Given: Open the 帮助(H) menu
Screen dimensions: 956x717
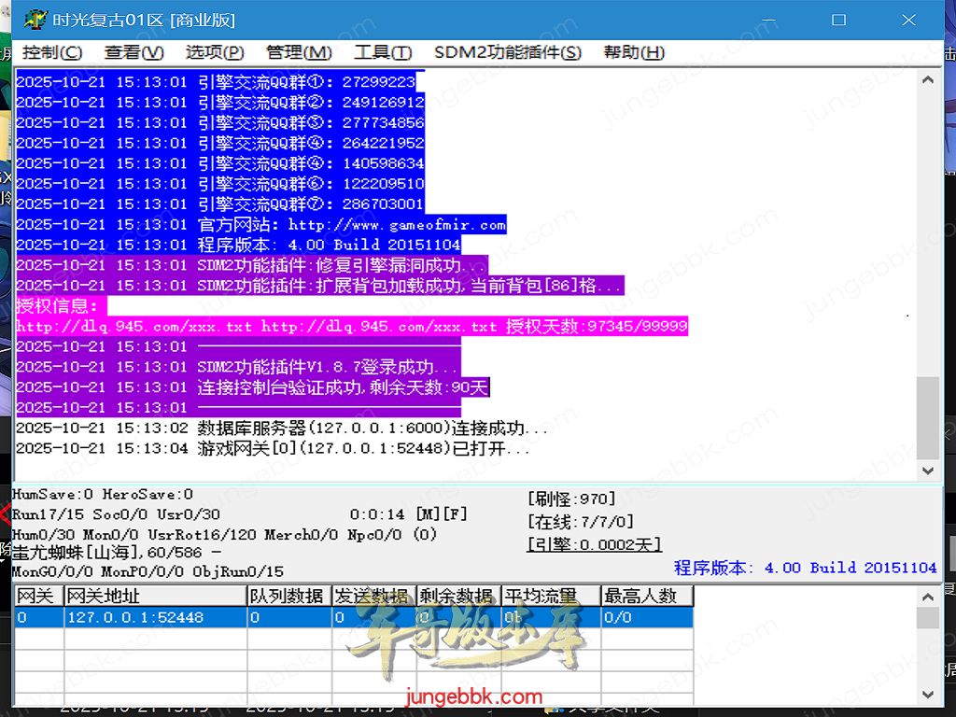Looking at the screenshot, I should click(634, 52).
